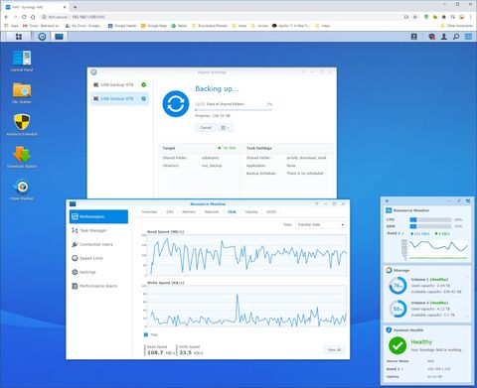Image resolution: width=477 pixels, height=388 pixels.
Task: Click Volume 2 50% usage ring
Action: (x=397, y=309)
